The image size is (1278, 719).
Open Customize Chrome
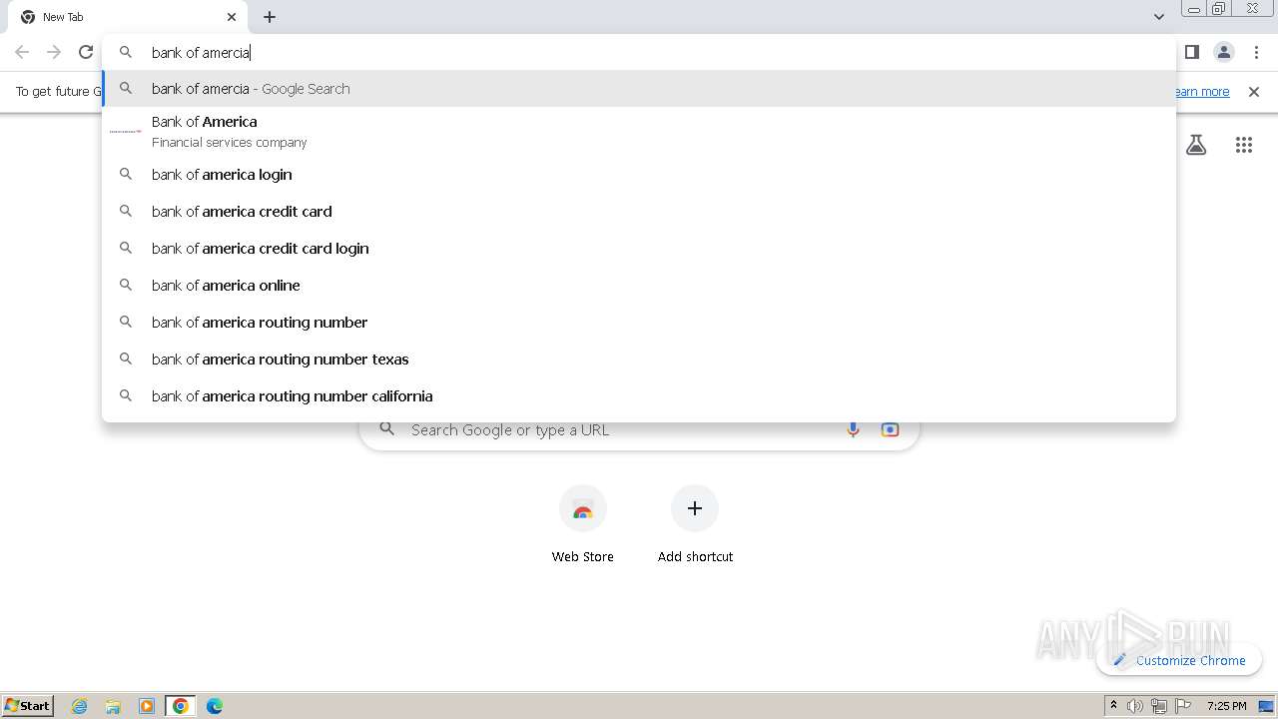1179,660
